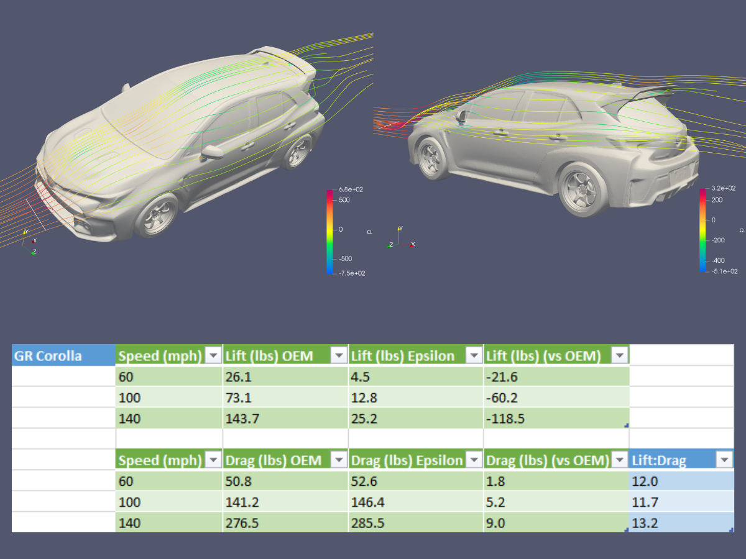746x559 pixels.
Task: Open the Lift (lbs) OEM filter dropdown
Action: pos(339,355)
